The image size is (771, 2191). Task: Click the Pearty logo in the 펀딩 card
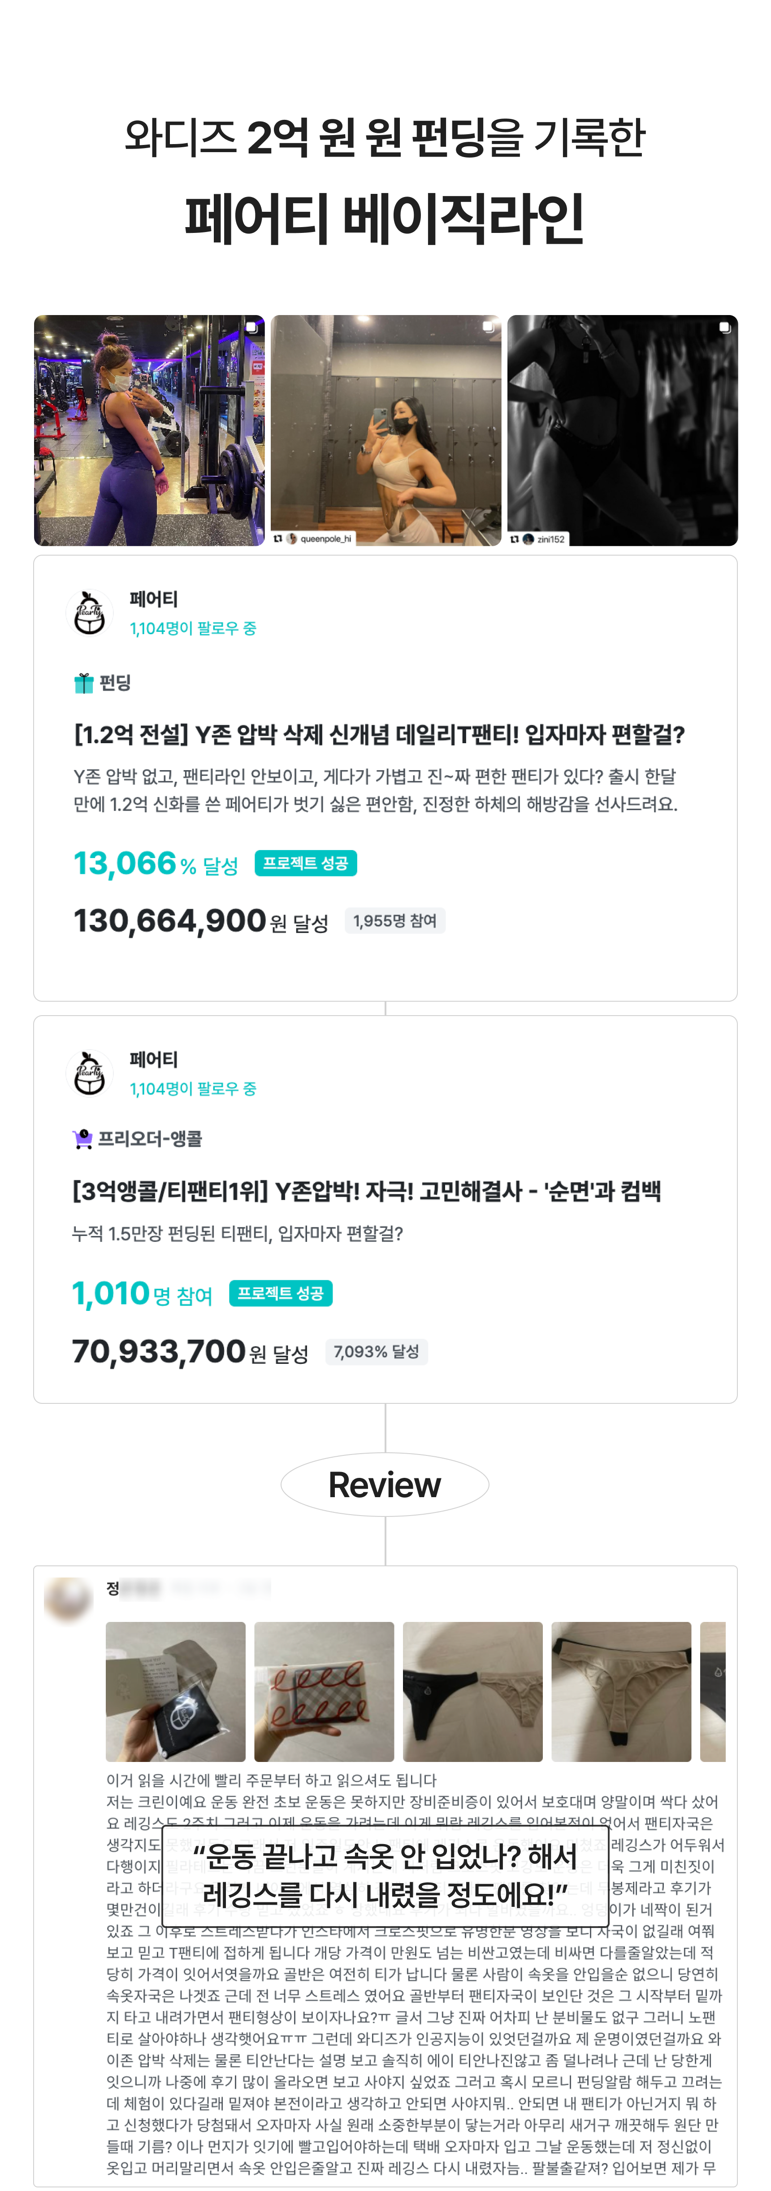coord(89,613)
